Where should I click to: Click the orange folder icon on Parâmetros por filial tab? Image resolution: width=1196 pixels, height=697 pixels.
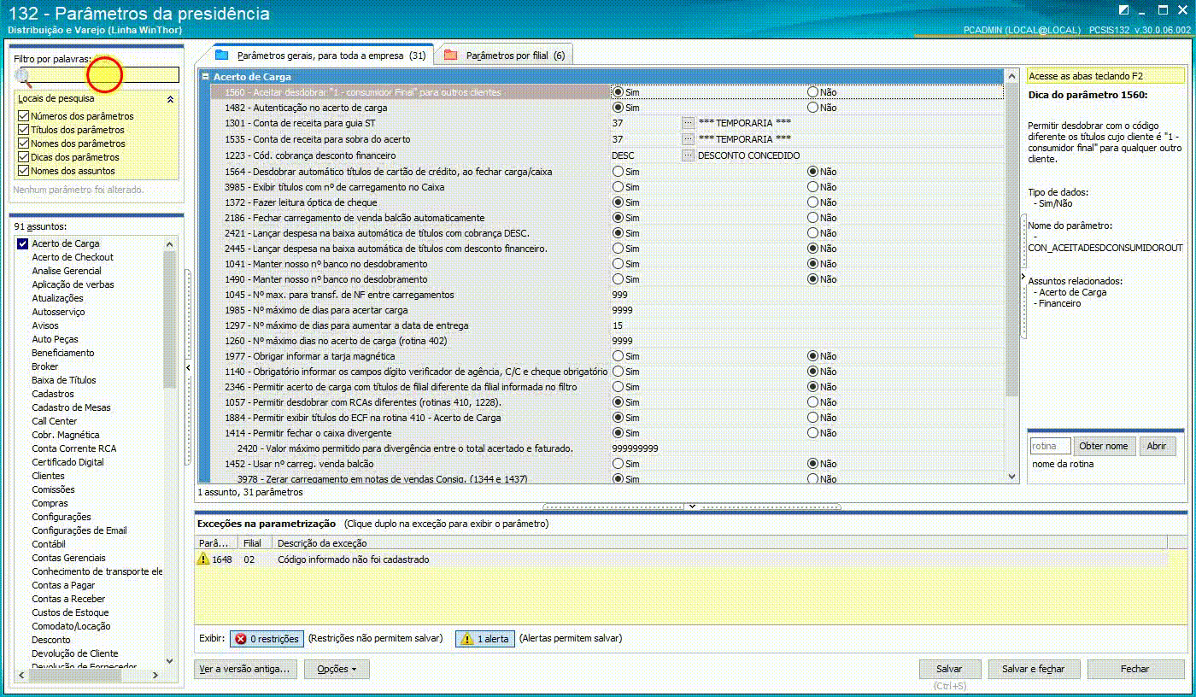450,56
